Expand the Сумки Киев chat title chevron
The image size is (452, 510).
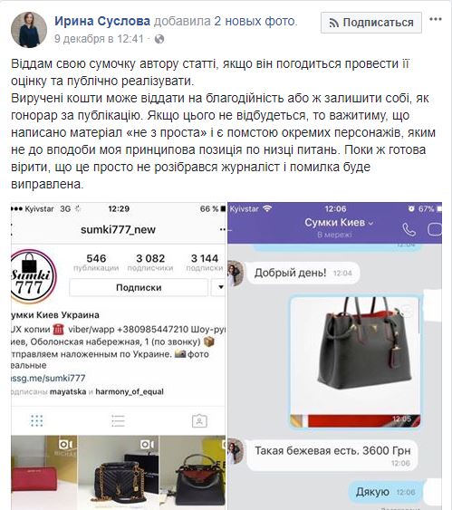click(x=370, y=223)
